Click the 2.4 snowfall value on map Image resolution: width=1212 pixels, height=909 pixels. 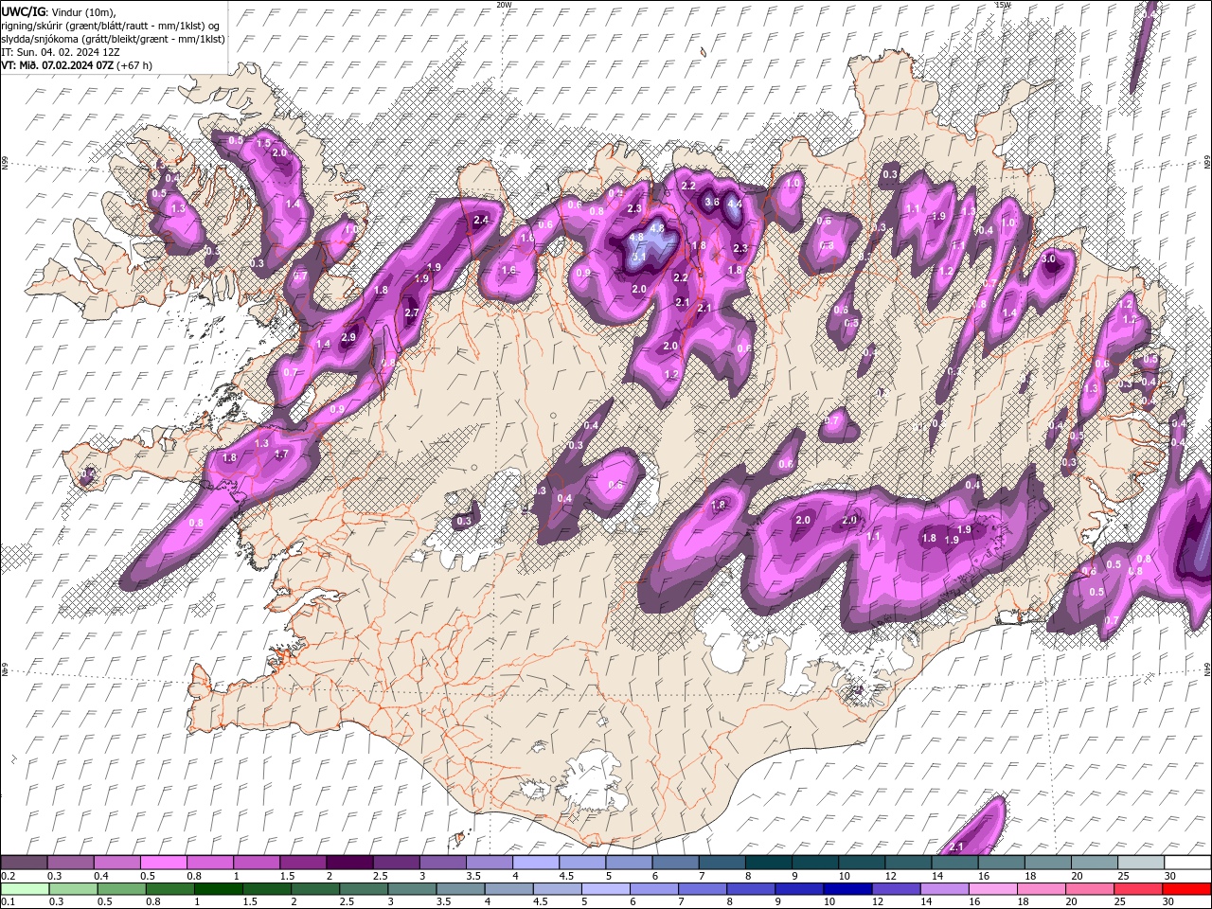click(x=481, y=220)
